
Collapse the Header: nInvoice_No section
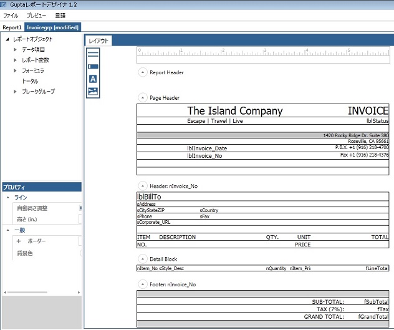pos(143,186)
